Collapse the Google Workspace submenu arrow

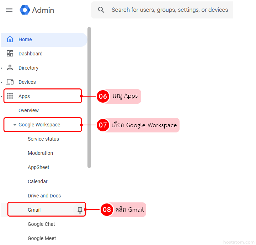[15, 125]
